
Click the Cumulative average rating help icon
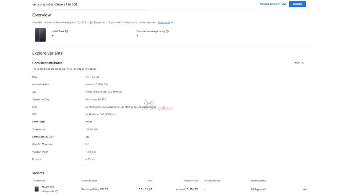[x=167, y=31]
